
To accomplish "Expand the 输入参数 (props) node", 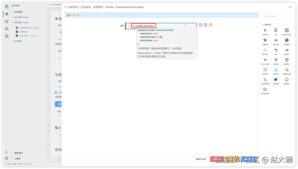I will [x=13, y=17].
